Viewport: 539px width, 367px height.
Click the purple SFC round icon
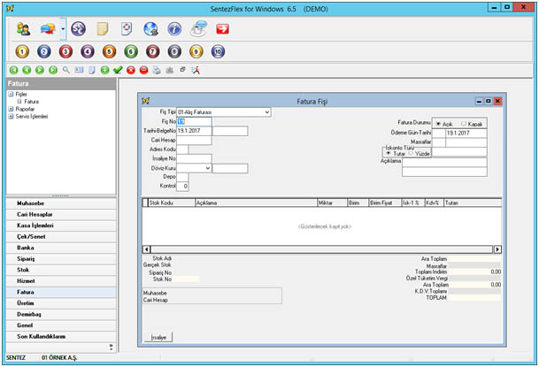click(79, 29)
